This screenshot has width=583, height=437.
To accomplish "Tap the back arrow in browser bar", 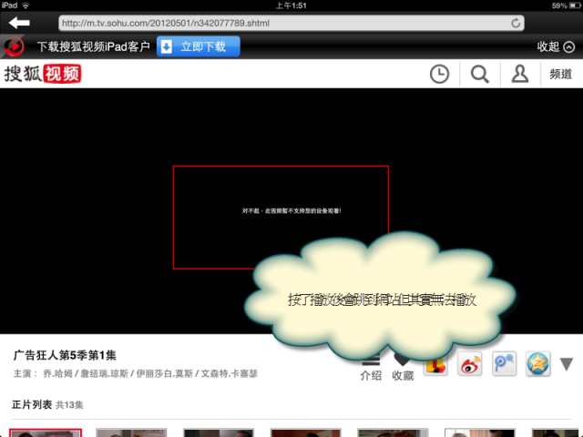I will (x=19, y=23).
